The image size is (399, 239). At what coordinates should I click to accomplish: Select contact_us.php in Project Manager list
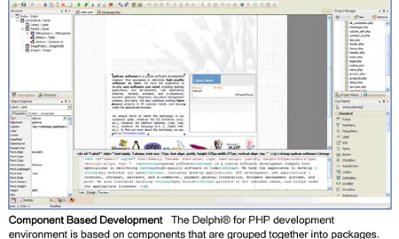360,35
